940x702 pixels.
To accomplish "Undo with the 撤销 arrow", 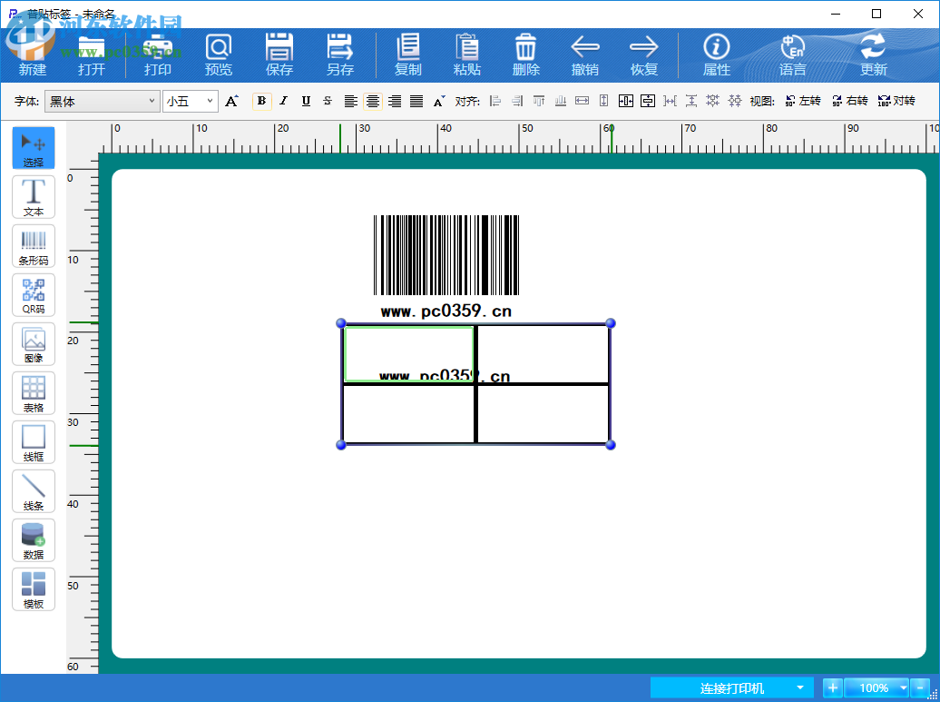I will (585, 54).
